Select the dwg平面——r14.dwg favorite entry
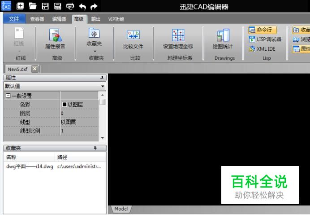Image resolution: width=310 pixels, height=215 pixels. 30,167
